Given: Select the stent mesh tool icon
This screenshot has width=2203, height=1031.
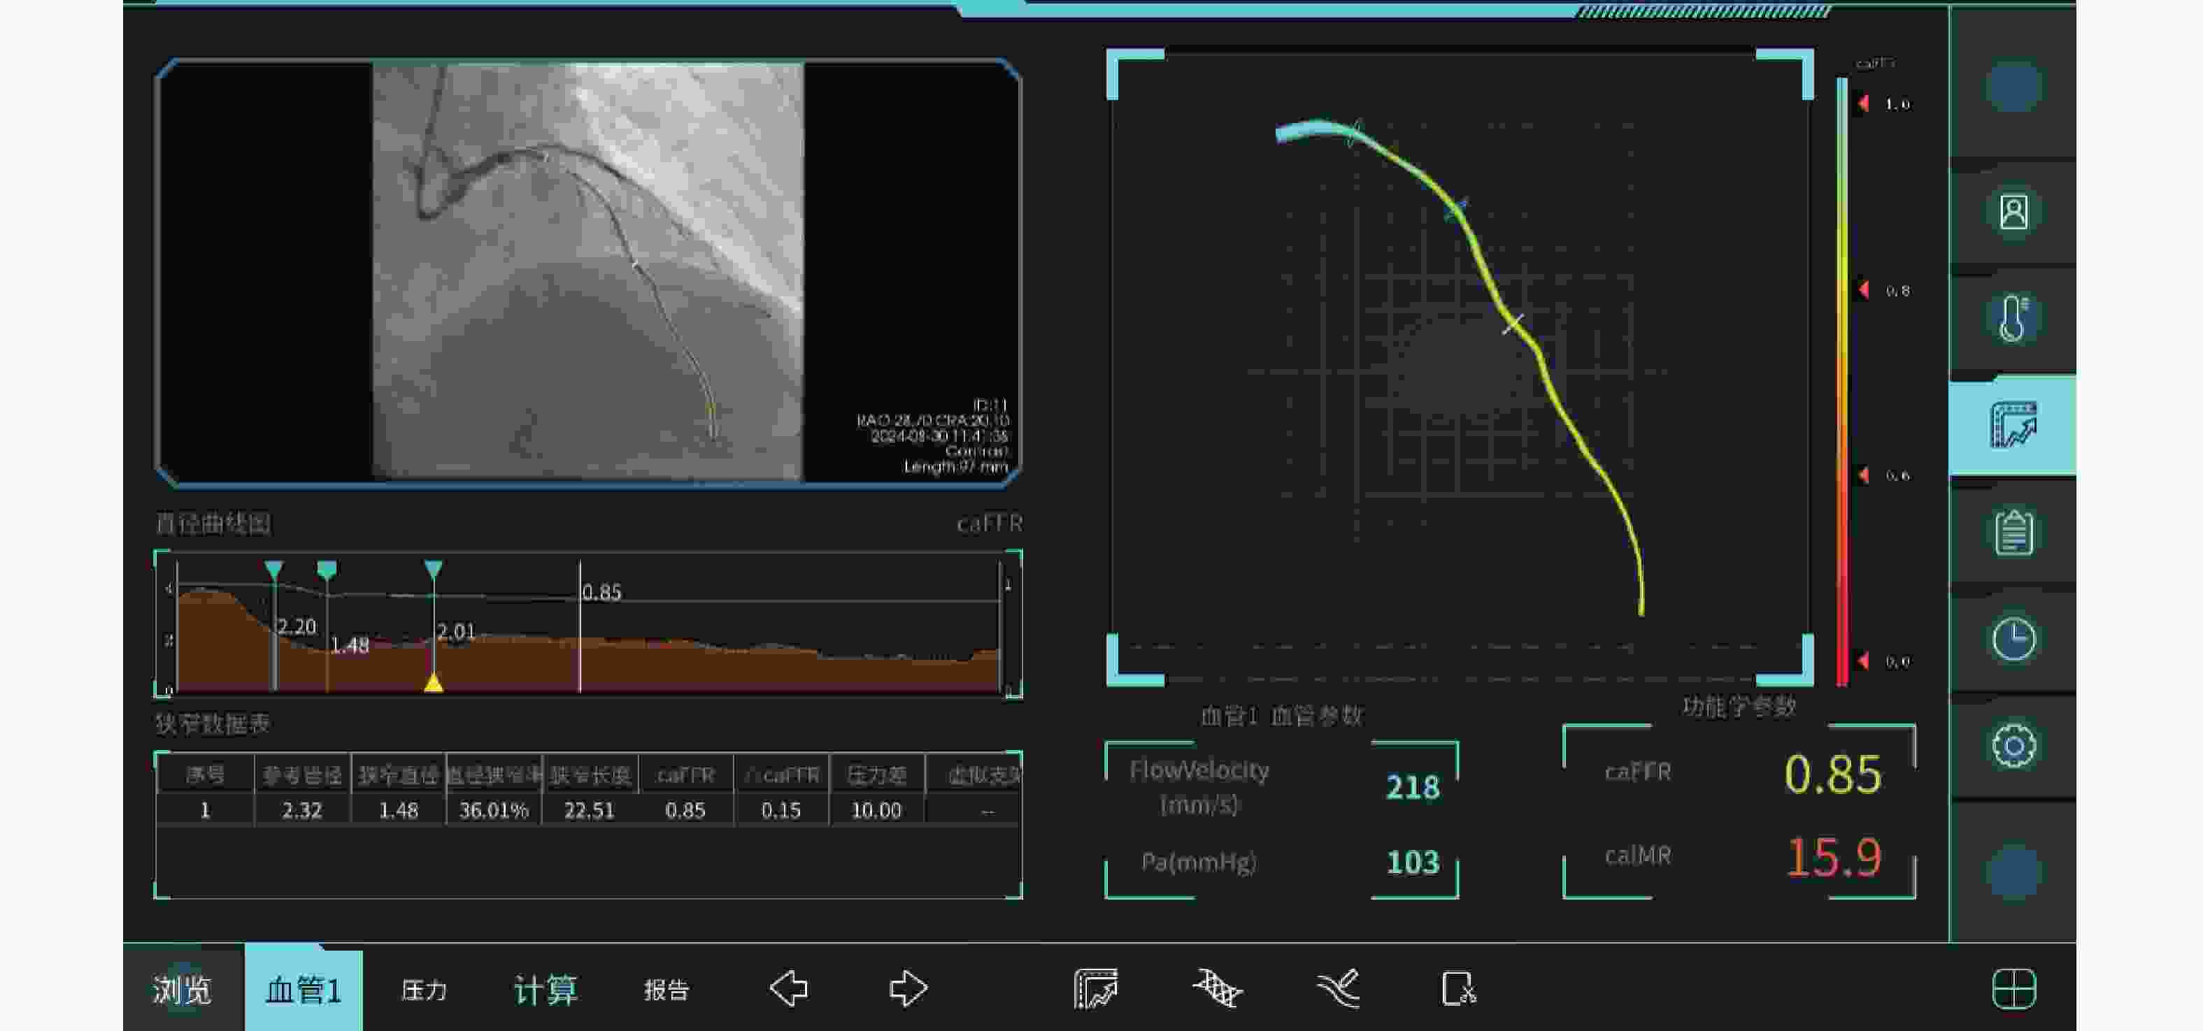Looking at the screenshot, I should tap(1217, 989).
